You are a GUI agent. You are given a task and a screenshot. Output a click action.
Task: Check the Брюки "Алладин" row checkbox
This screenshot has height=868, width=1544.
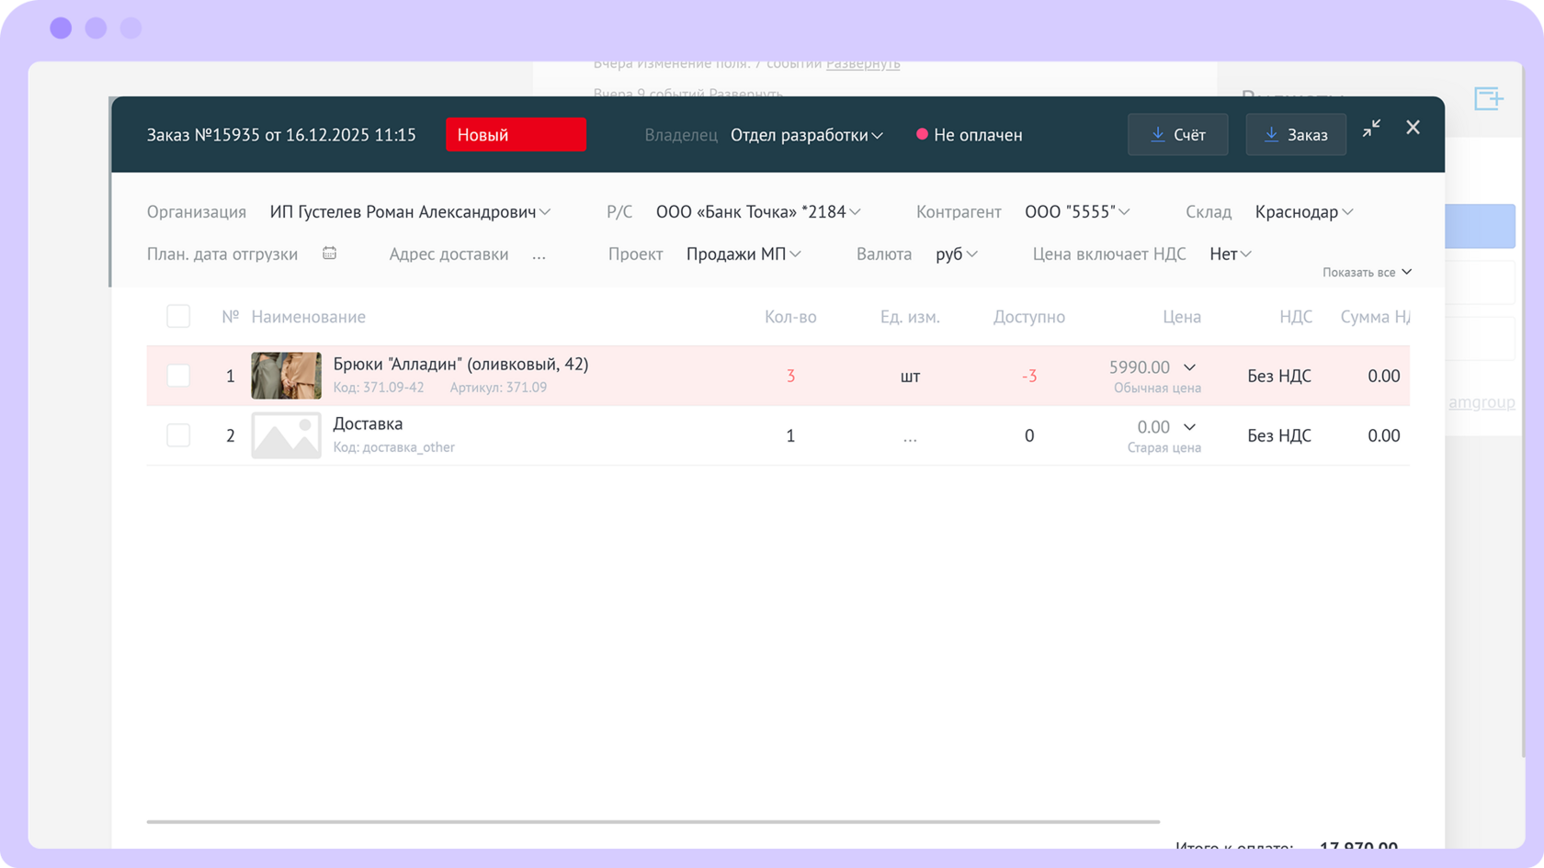coord(178,376)
